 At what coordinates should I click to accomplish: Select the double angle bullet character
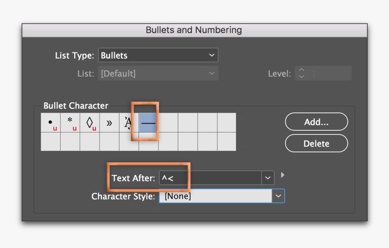coord(109,123)
